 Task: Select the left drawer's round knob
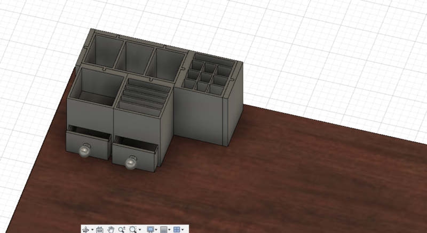coord(84,151)
